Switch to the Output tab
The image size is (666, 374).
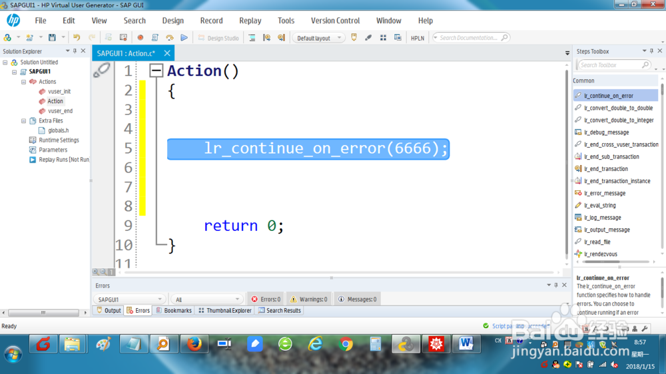[x=109, y=311]
